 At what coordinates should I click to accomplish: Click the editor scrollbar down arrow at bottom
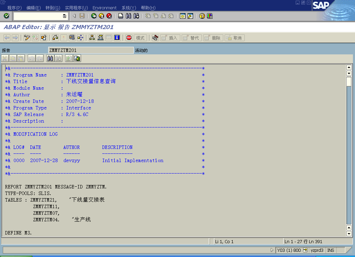click(x=349, y=234)
